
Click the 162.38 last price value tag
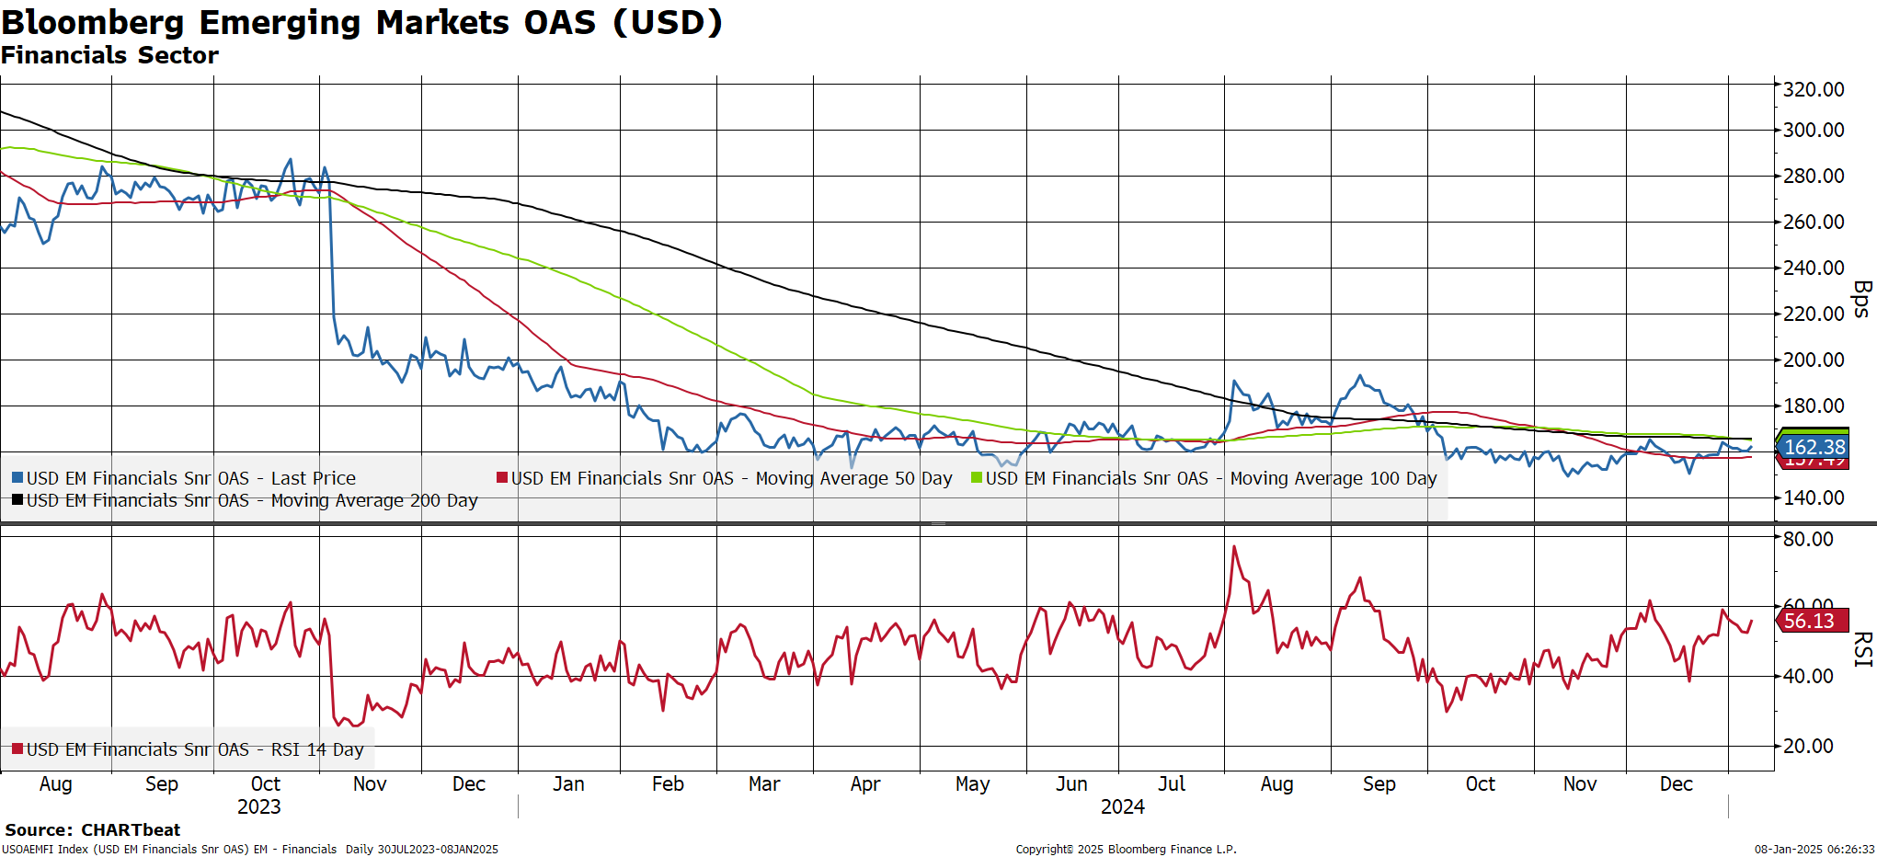click(x=1813, y=447)
